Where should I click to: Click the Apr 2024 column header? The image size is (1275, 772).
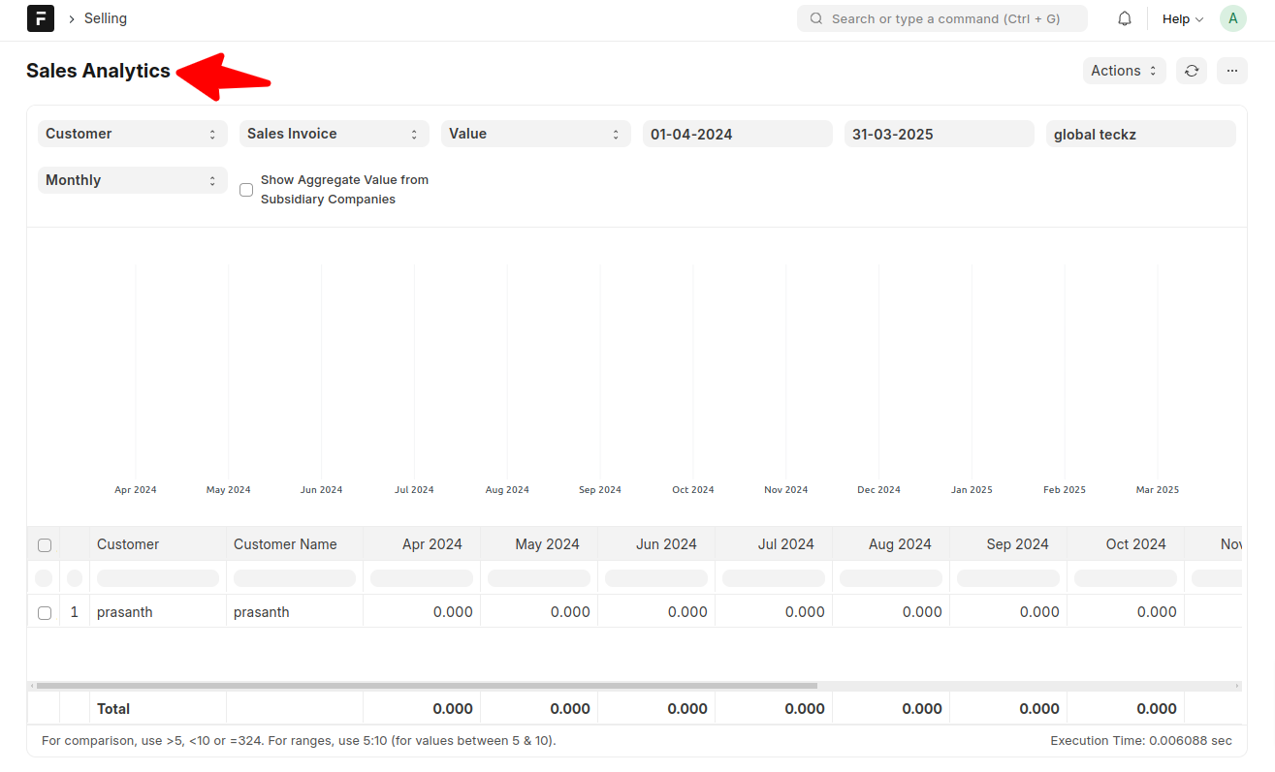pos(422,544)
